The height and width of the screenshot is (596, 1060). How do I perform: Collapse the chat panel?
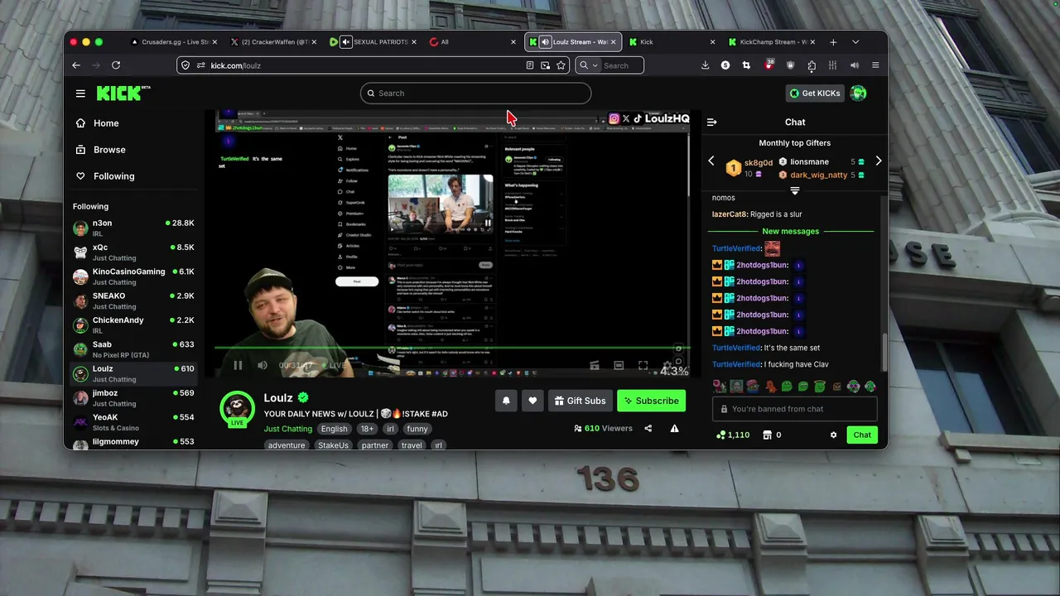tap(711, 123)
